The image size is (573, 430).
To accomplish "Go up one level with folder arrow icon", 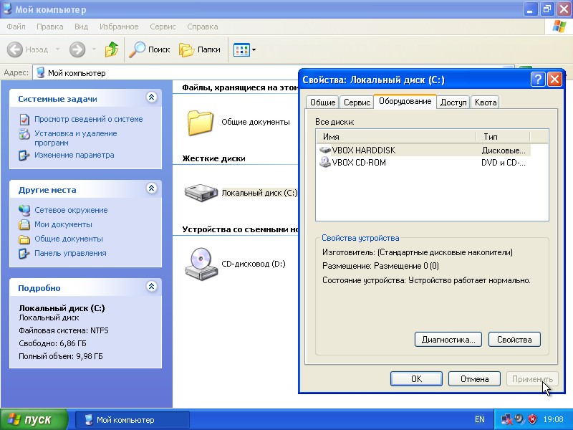I will (x=112, y=49).
